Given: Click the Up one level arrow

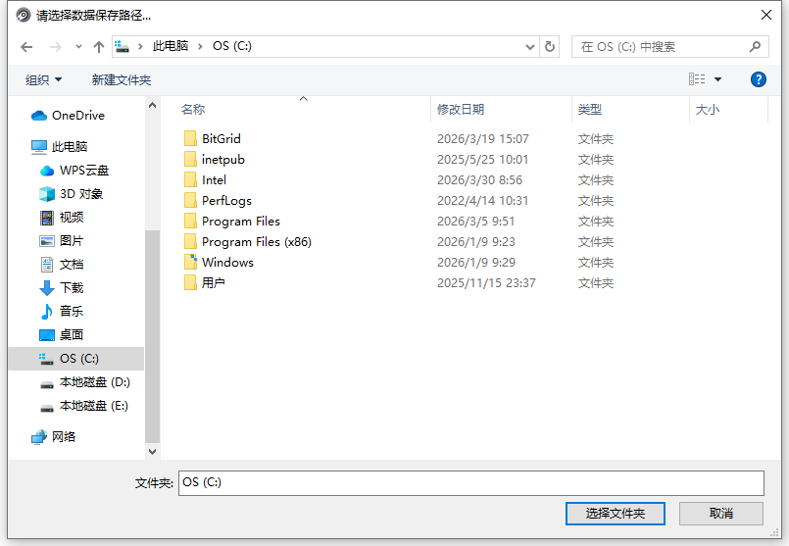Looking at the screenshot, I should 98,47.
